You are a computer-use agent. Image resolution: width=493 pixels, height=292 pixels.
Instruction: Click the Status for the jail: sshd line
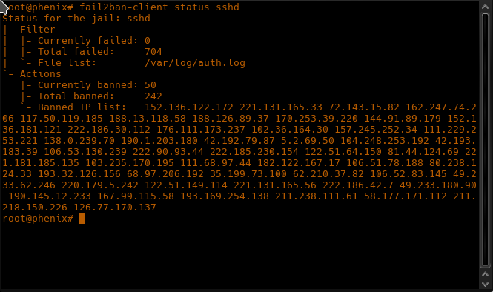(x=76, y=19)
